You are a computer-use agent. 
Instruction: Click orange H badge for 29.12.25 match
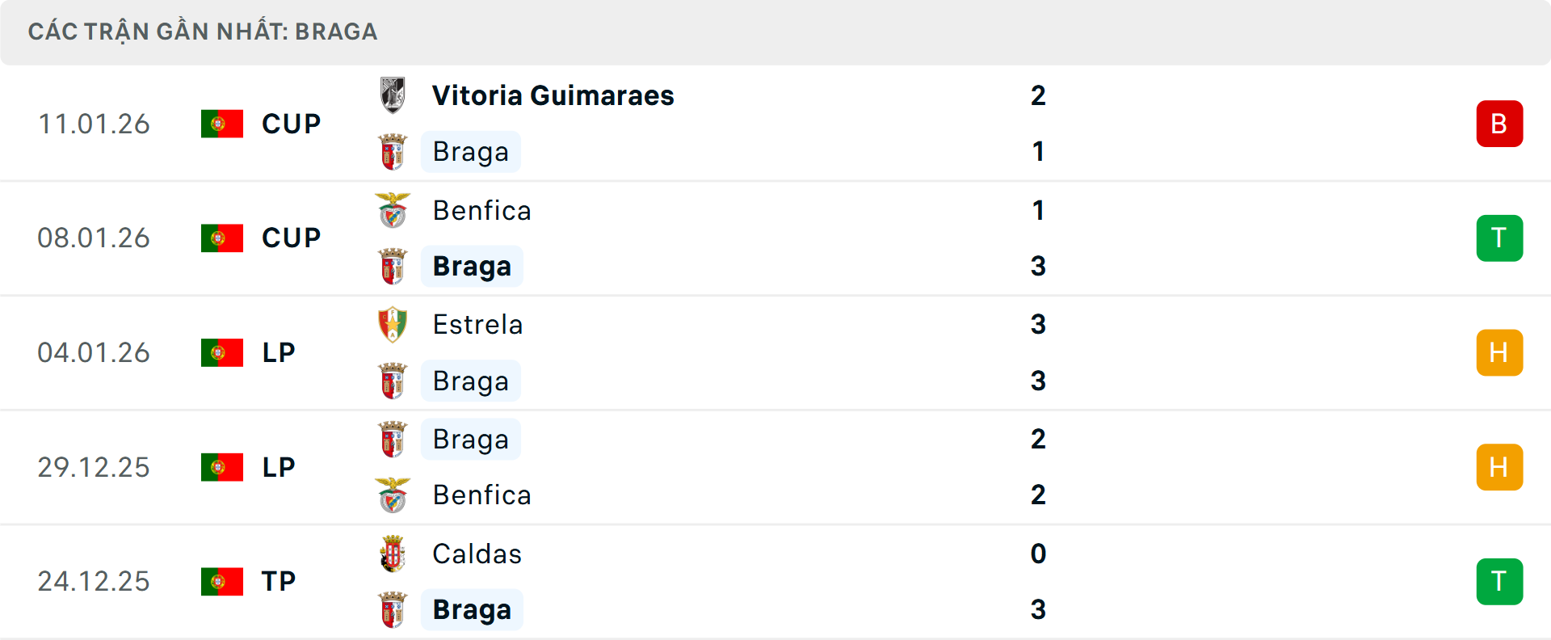tap(1499, 468)
